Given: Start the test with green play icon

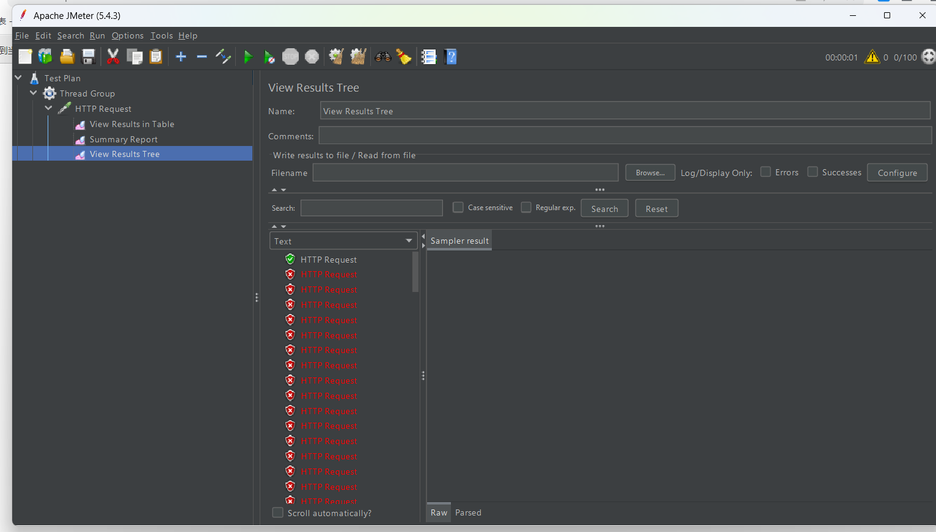Looking at the screenshot, I should tap(247, 57).
